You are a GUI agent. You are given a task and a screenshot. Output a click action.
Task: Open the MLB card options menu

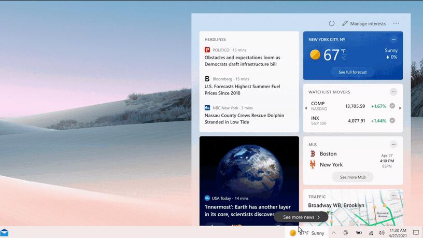(393, 144)
